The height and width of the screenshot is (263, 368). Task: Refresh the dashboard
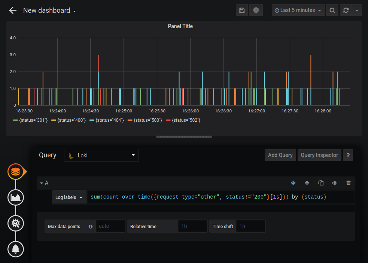(x=346, y=10)
